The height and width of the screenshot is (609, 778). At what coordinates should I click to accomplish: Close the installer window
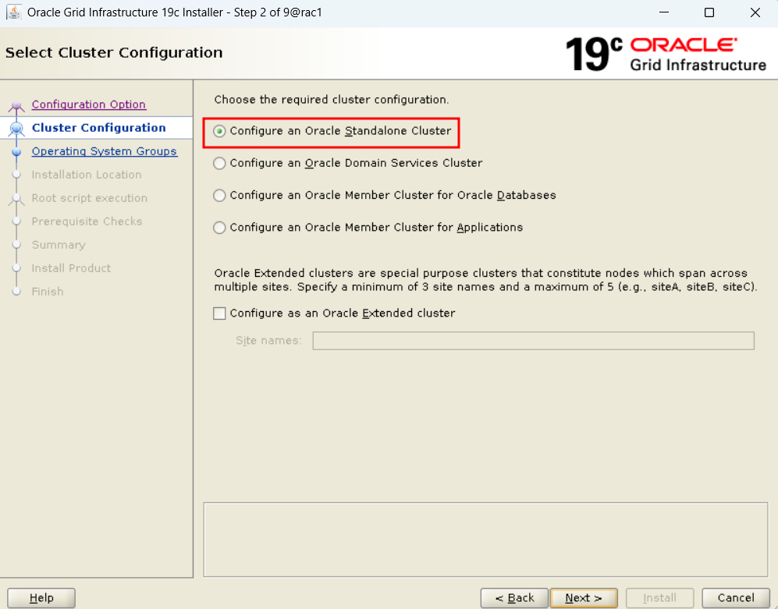click(x=755, y=12)
